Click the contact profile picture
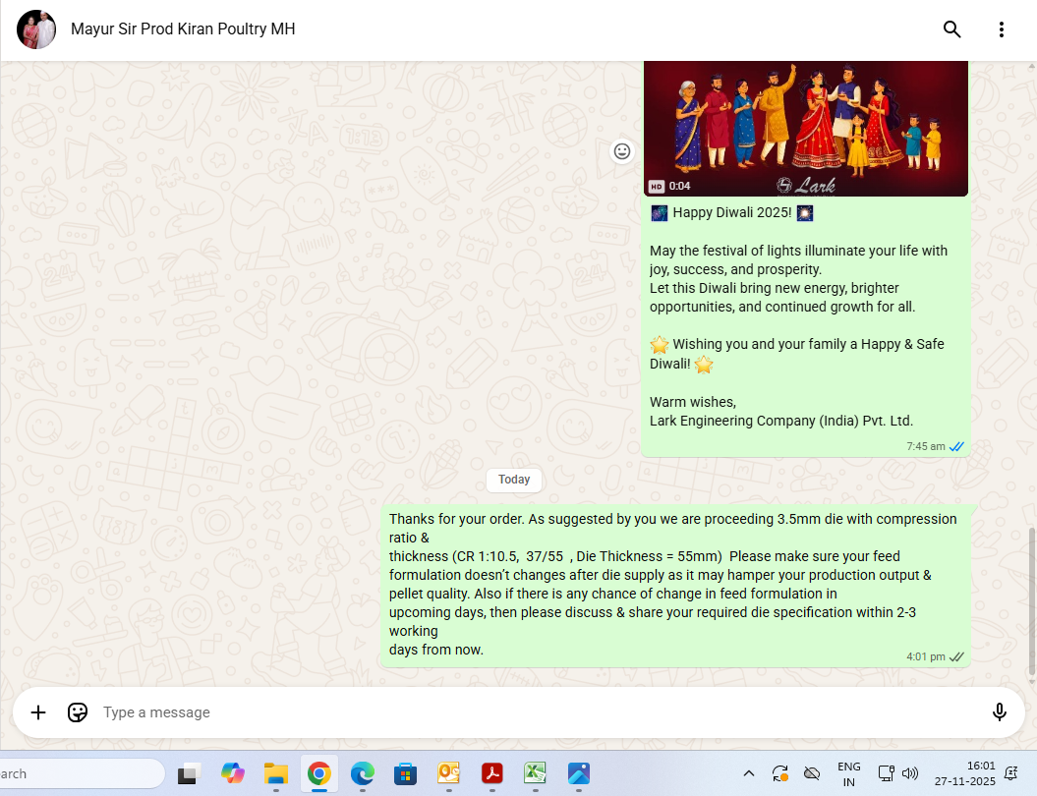 tap(36, 29)
